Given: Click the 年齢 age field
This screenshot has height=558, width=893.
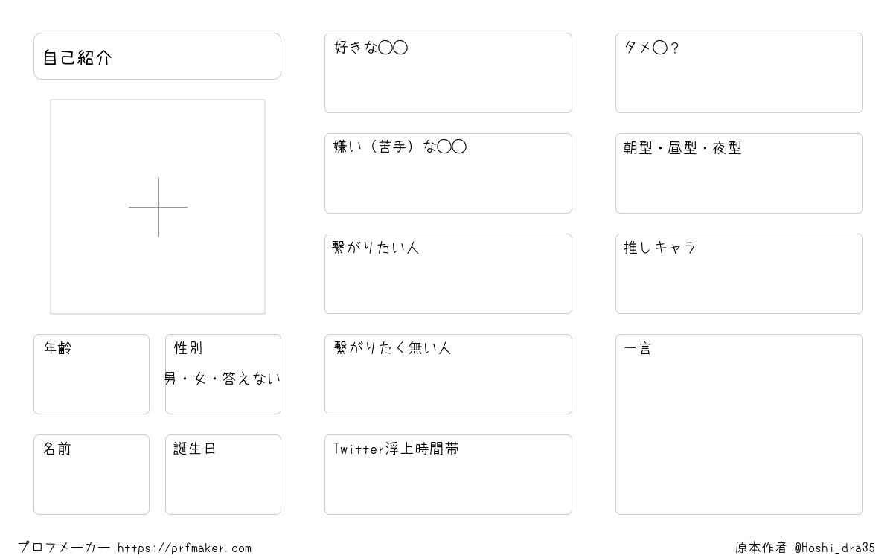Looking at the screenshot, I should coord(92,374).
